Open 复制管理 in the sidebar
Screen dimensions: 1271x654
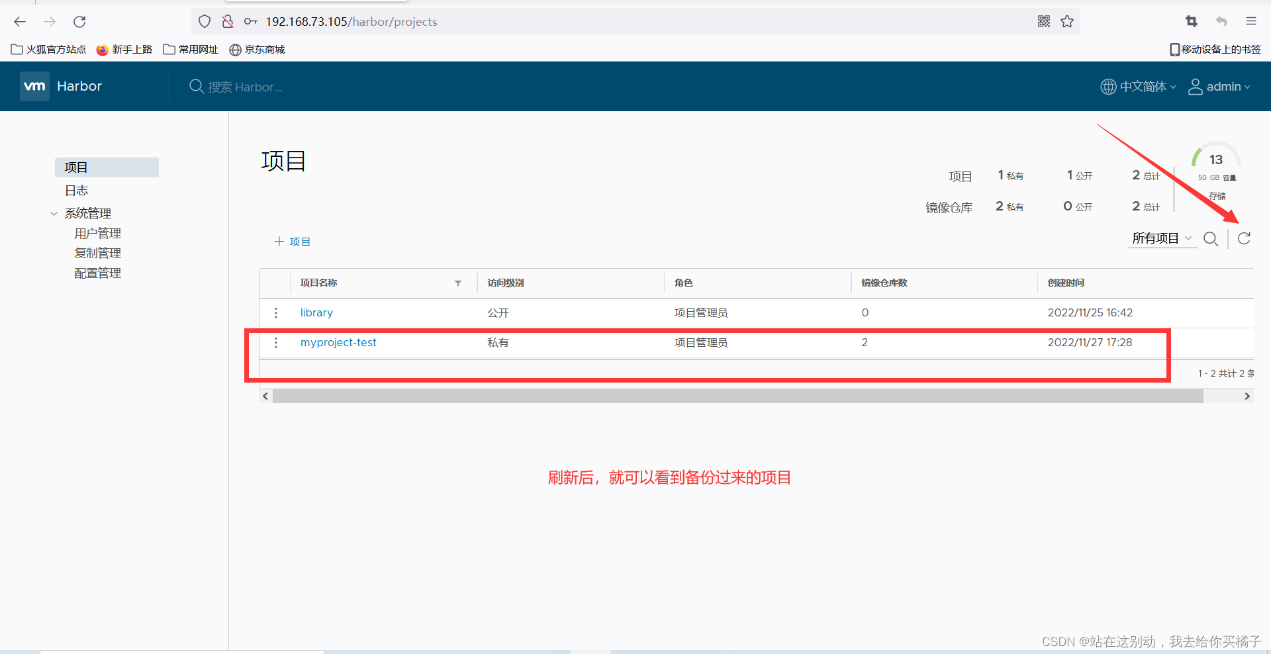tap(97, 254)
